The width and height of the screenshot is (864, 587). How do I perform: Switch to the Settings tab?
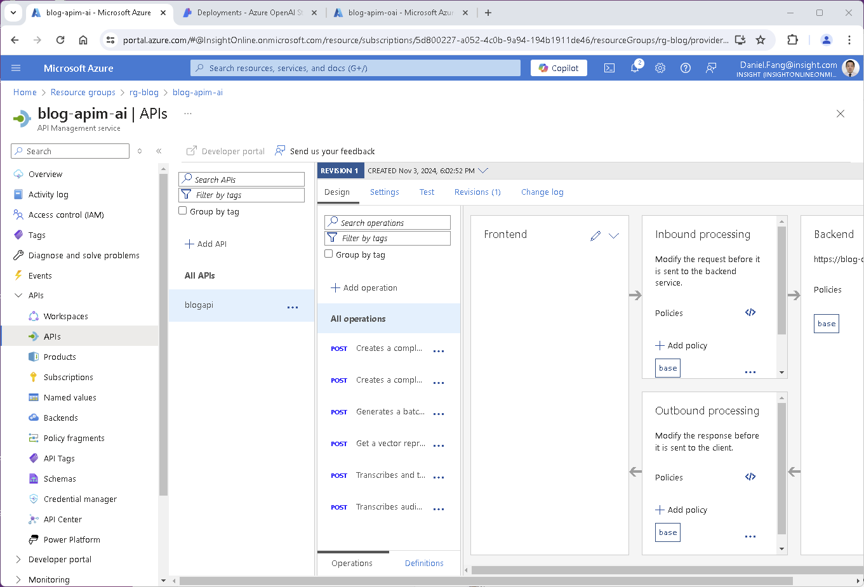385,192
